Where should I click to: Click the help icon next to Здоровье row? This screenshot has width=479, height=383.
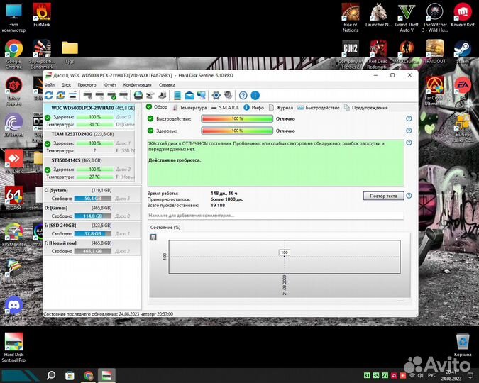pyautogui.click(x=409, y=131)
